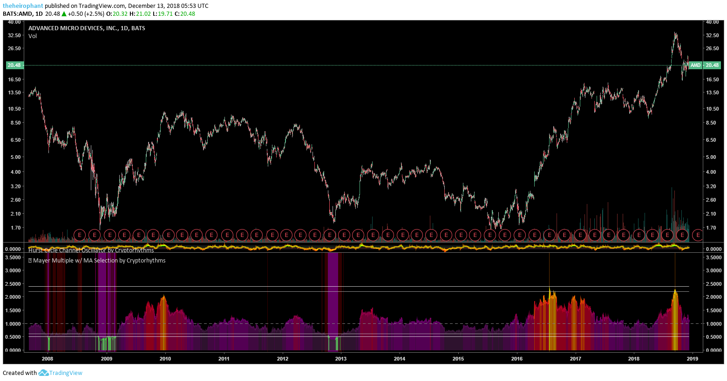727x381 pixels.
Task: Click 2012 on the time axis
Action: pyautogui.click(x=283, y=359)
